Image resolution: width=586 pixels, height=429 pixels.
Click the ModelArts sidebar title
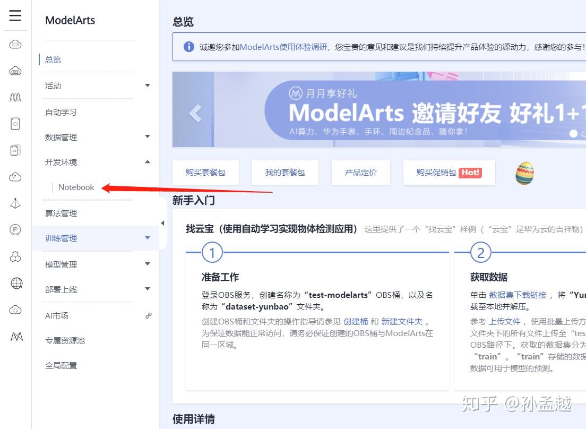70,20
